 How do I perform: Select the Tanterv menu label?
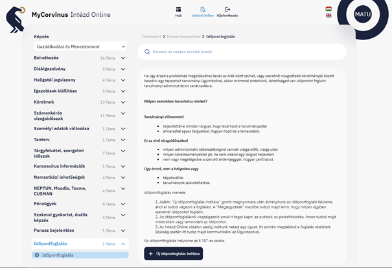[41, 140]
